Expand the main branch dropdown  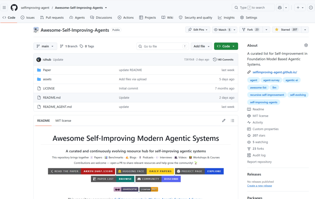(45, 46)
